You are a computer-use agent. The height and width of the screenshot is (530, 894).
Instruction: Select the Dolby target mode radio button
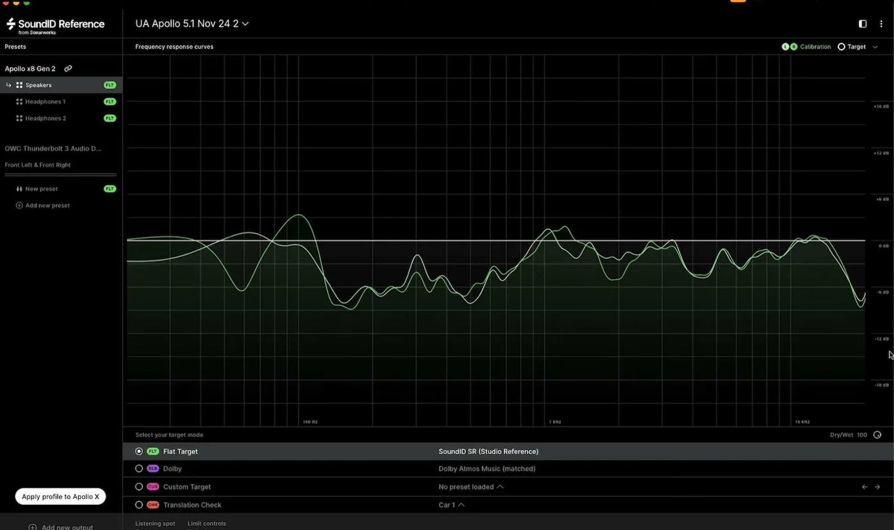coord(138,469)
